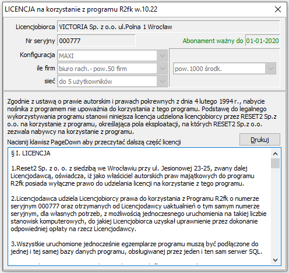Screen dimensions: 289x273
Task: Open the Konfiguracja dropdown arrow next to MAXI
Action: click(162, 56)
